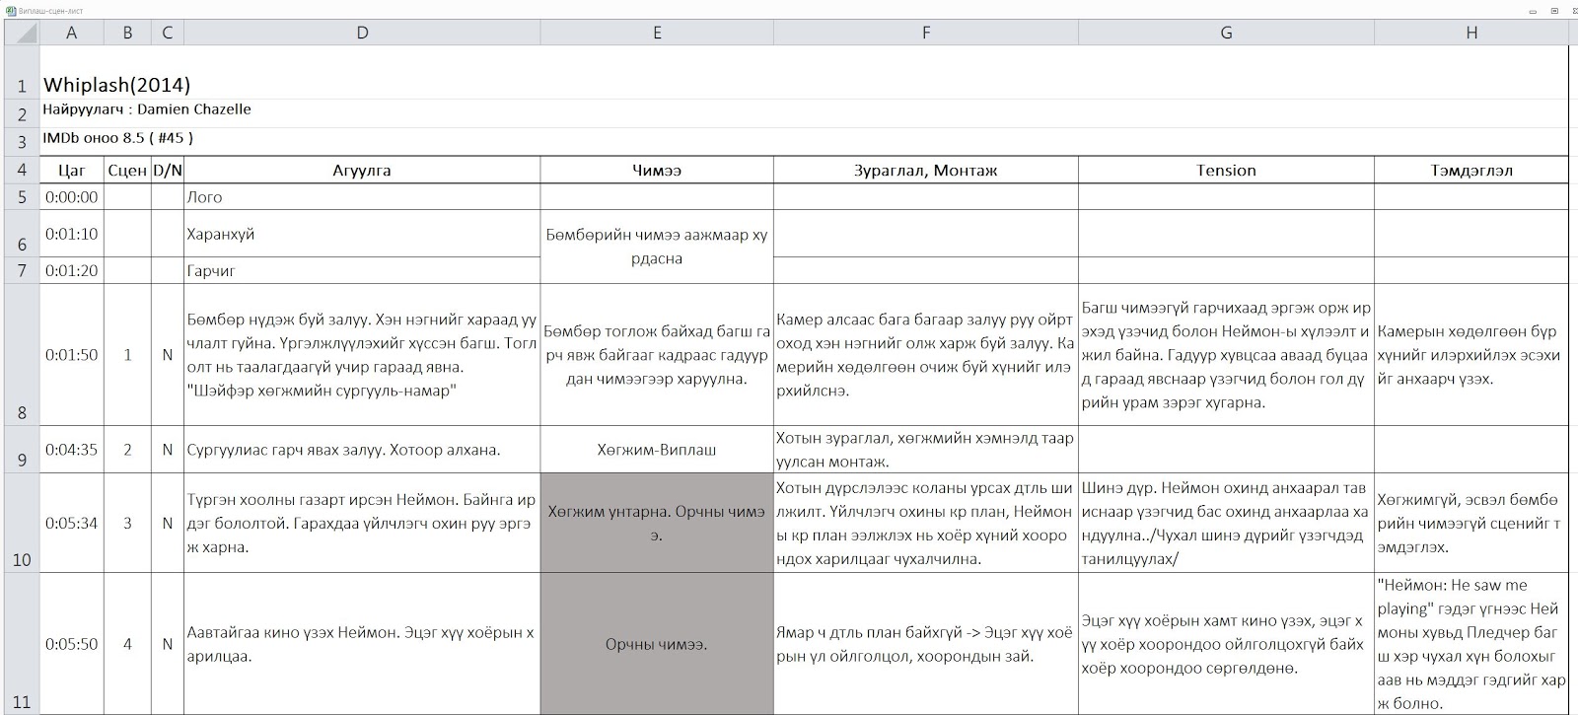Select row 4 header

22,170
